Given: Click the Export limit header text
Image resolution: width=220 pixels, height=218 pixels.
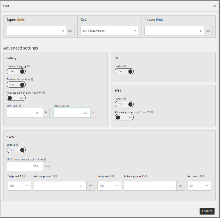Looking at the screenshot, I should coord(16,20).
